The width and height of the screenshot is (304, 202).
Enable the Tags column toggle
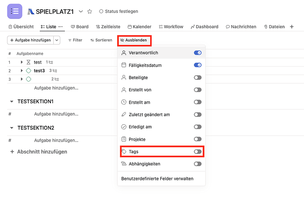[x=198, y=152]
